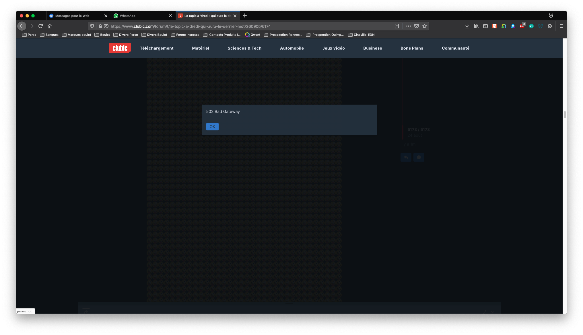Click OK on the 502 Bad Gateway dialog
Viewport: 583px width, 335px height.
(x=212, y=127)
